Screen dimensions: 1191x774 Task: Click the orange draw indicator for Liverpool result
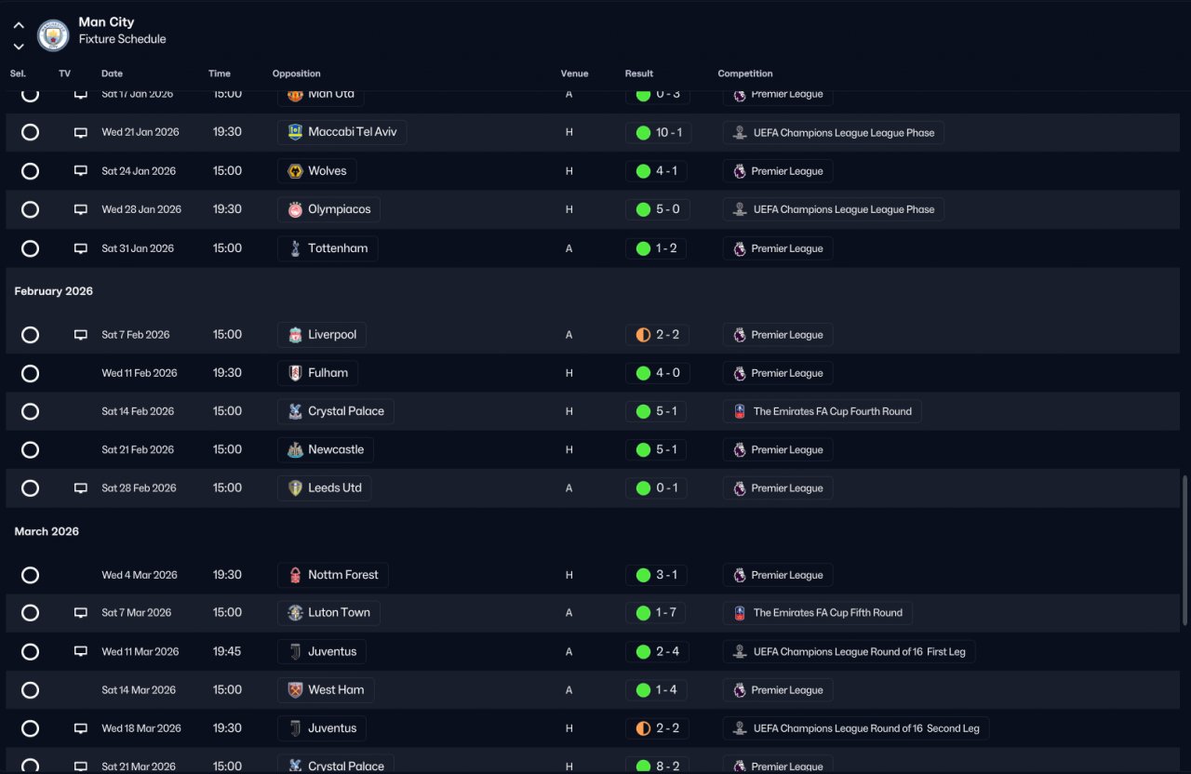(x=643, y=335)
